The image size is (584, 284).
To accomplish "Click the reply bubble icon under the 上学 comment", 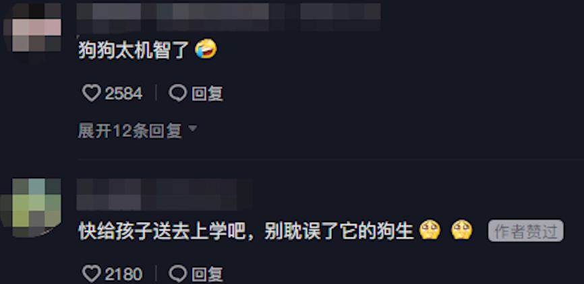I will click(x=177, y=275).
